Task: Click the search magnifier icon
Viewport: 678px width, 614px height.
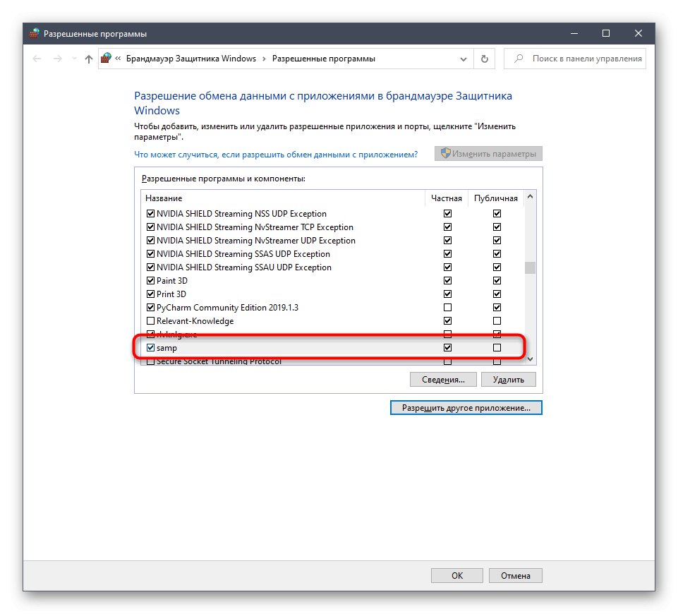Action: pyautogui.click(x=519, y=59)
